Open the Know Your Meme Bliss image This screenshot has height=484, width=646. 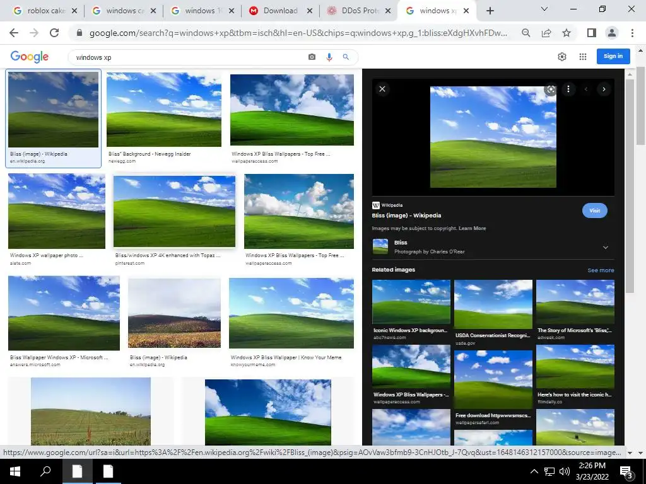click(x=291, y=313)
